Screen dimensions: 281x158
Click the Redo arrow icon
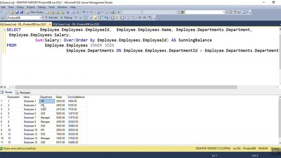pos(91,12)
